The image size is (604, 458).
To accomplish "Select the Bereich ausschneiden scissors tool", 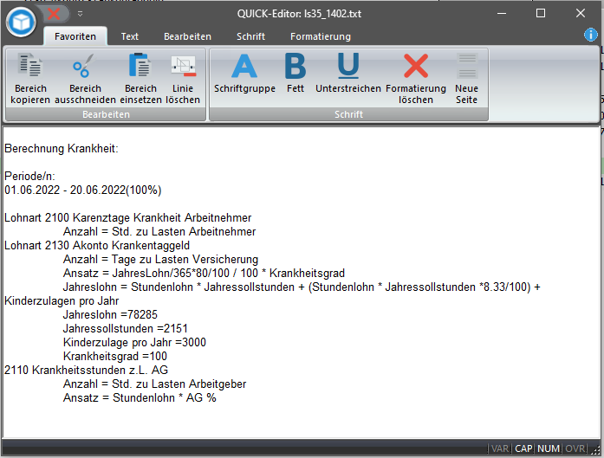I will (x=84, y=68).
